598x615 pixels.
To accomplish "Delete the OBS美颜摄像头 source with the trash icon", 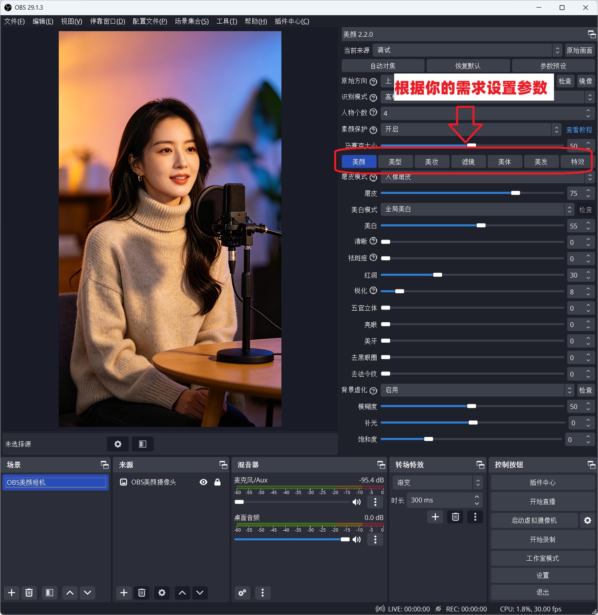I will (x=142, y=593).
